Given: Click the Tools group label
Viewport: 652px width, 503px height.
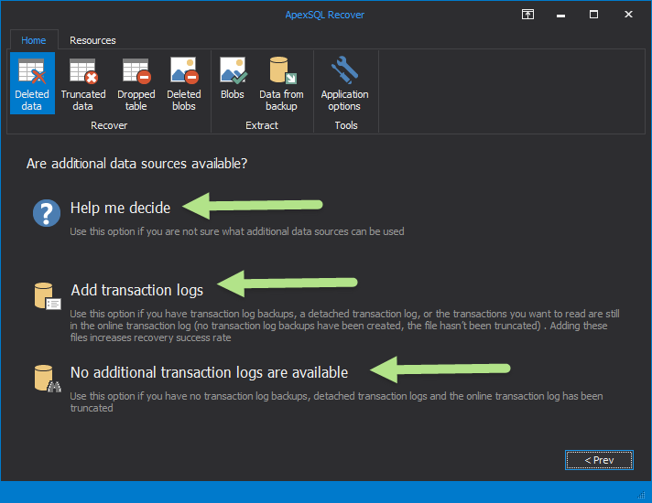Looking at the screenshot, I should (x=346, y=125).
